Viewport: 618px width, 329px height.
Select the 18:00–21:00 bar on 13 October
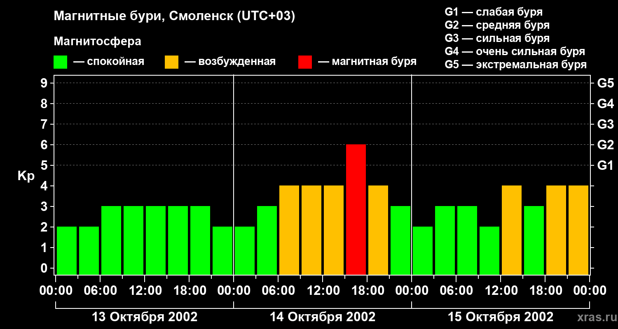200,240
